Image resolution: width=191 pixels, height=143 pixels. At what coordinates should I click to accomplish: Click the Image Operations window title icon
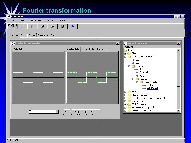click(x=125, y=43)
